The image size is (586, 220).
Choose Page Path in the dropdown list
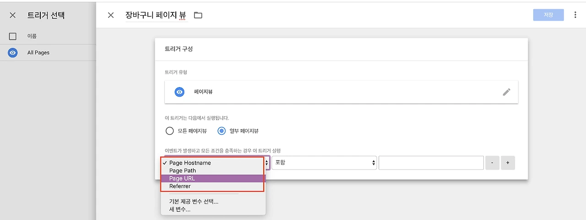(x=213, y=170)
